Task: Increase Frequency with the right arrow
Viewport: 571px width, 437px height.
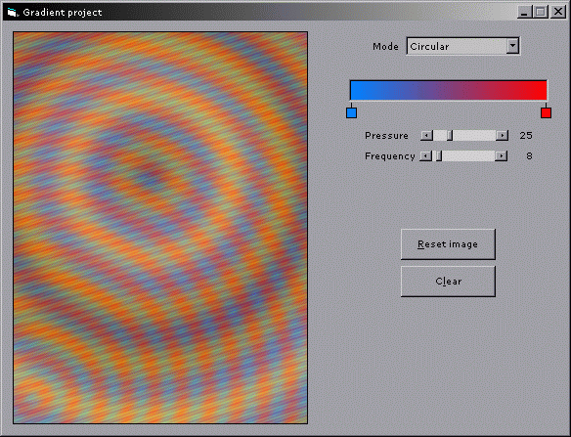Action: (x=501, y=156)
